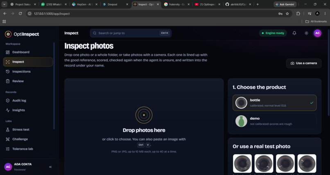Pick the third real test photo thumbnail
The width and height of the screenshot is (330, 175).
pos(285,164)
